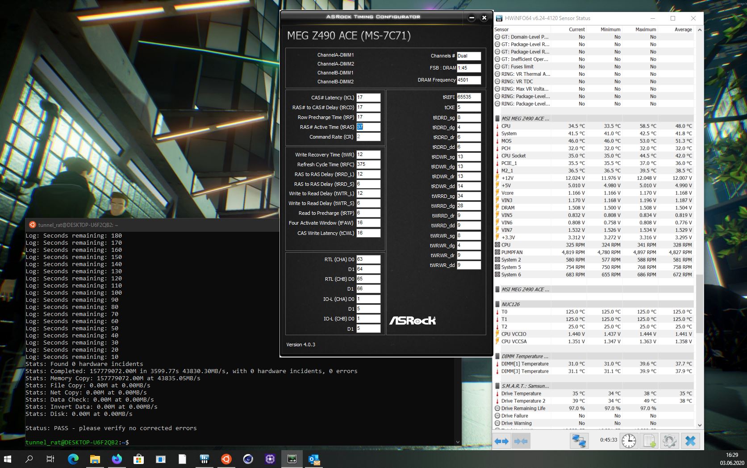
Task: Click the tCKE value field
Action: coord(469,107)
